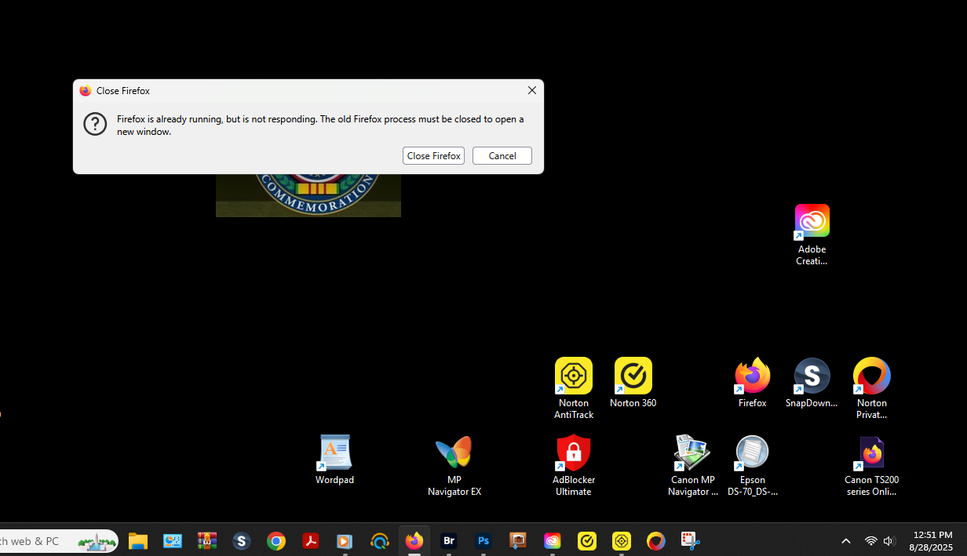Open Norton AntiTrack from the taskbar

coord(622,541)
